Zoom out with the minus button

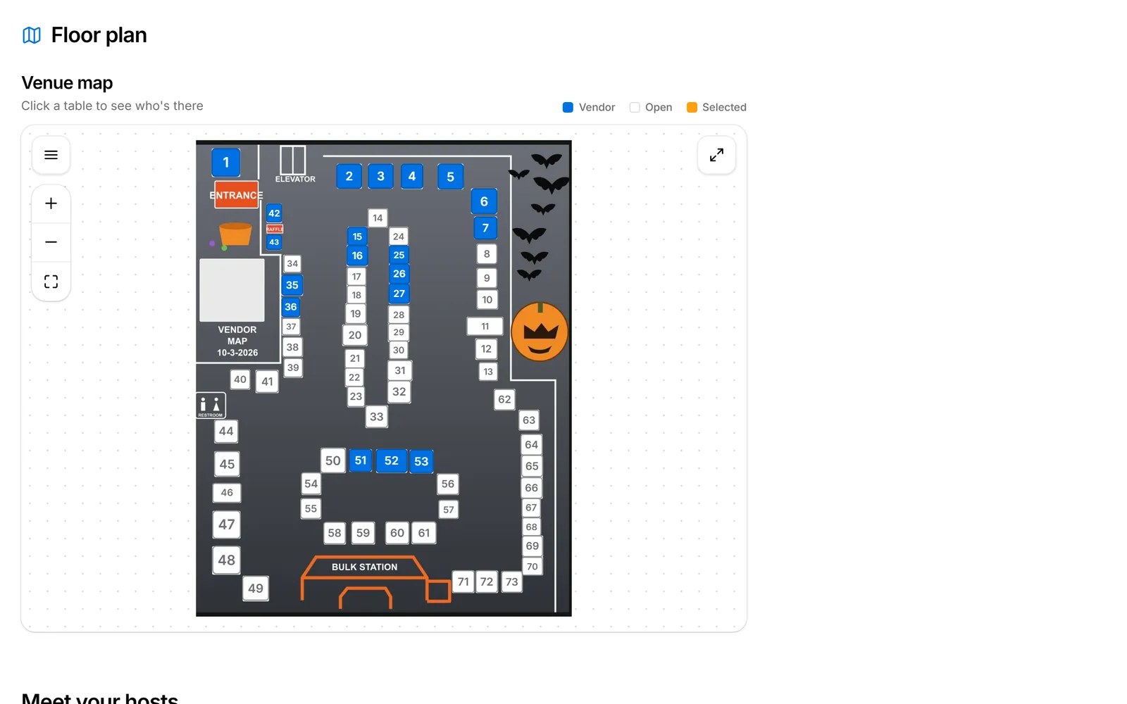pos(51,242)
